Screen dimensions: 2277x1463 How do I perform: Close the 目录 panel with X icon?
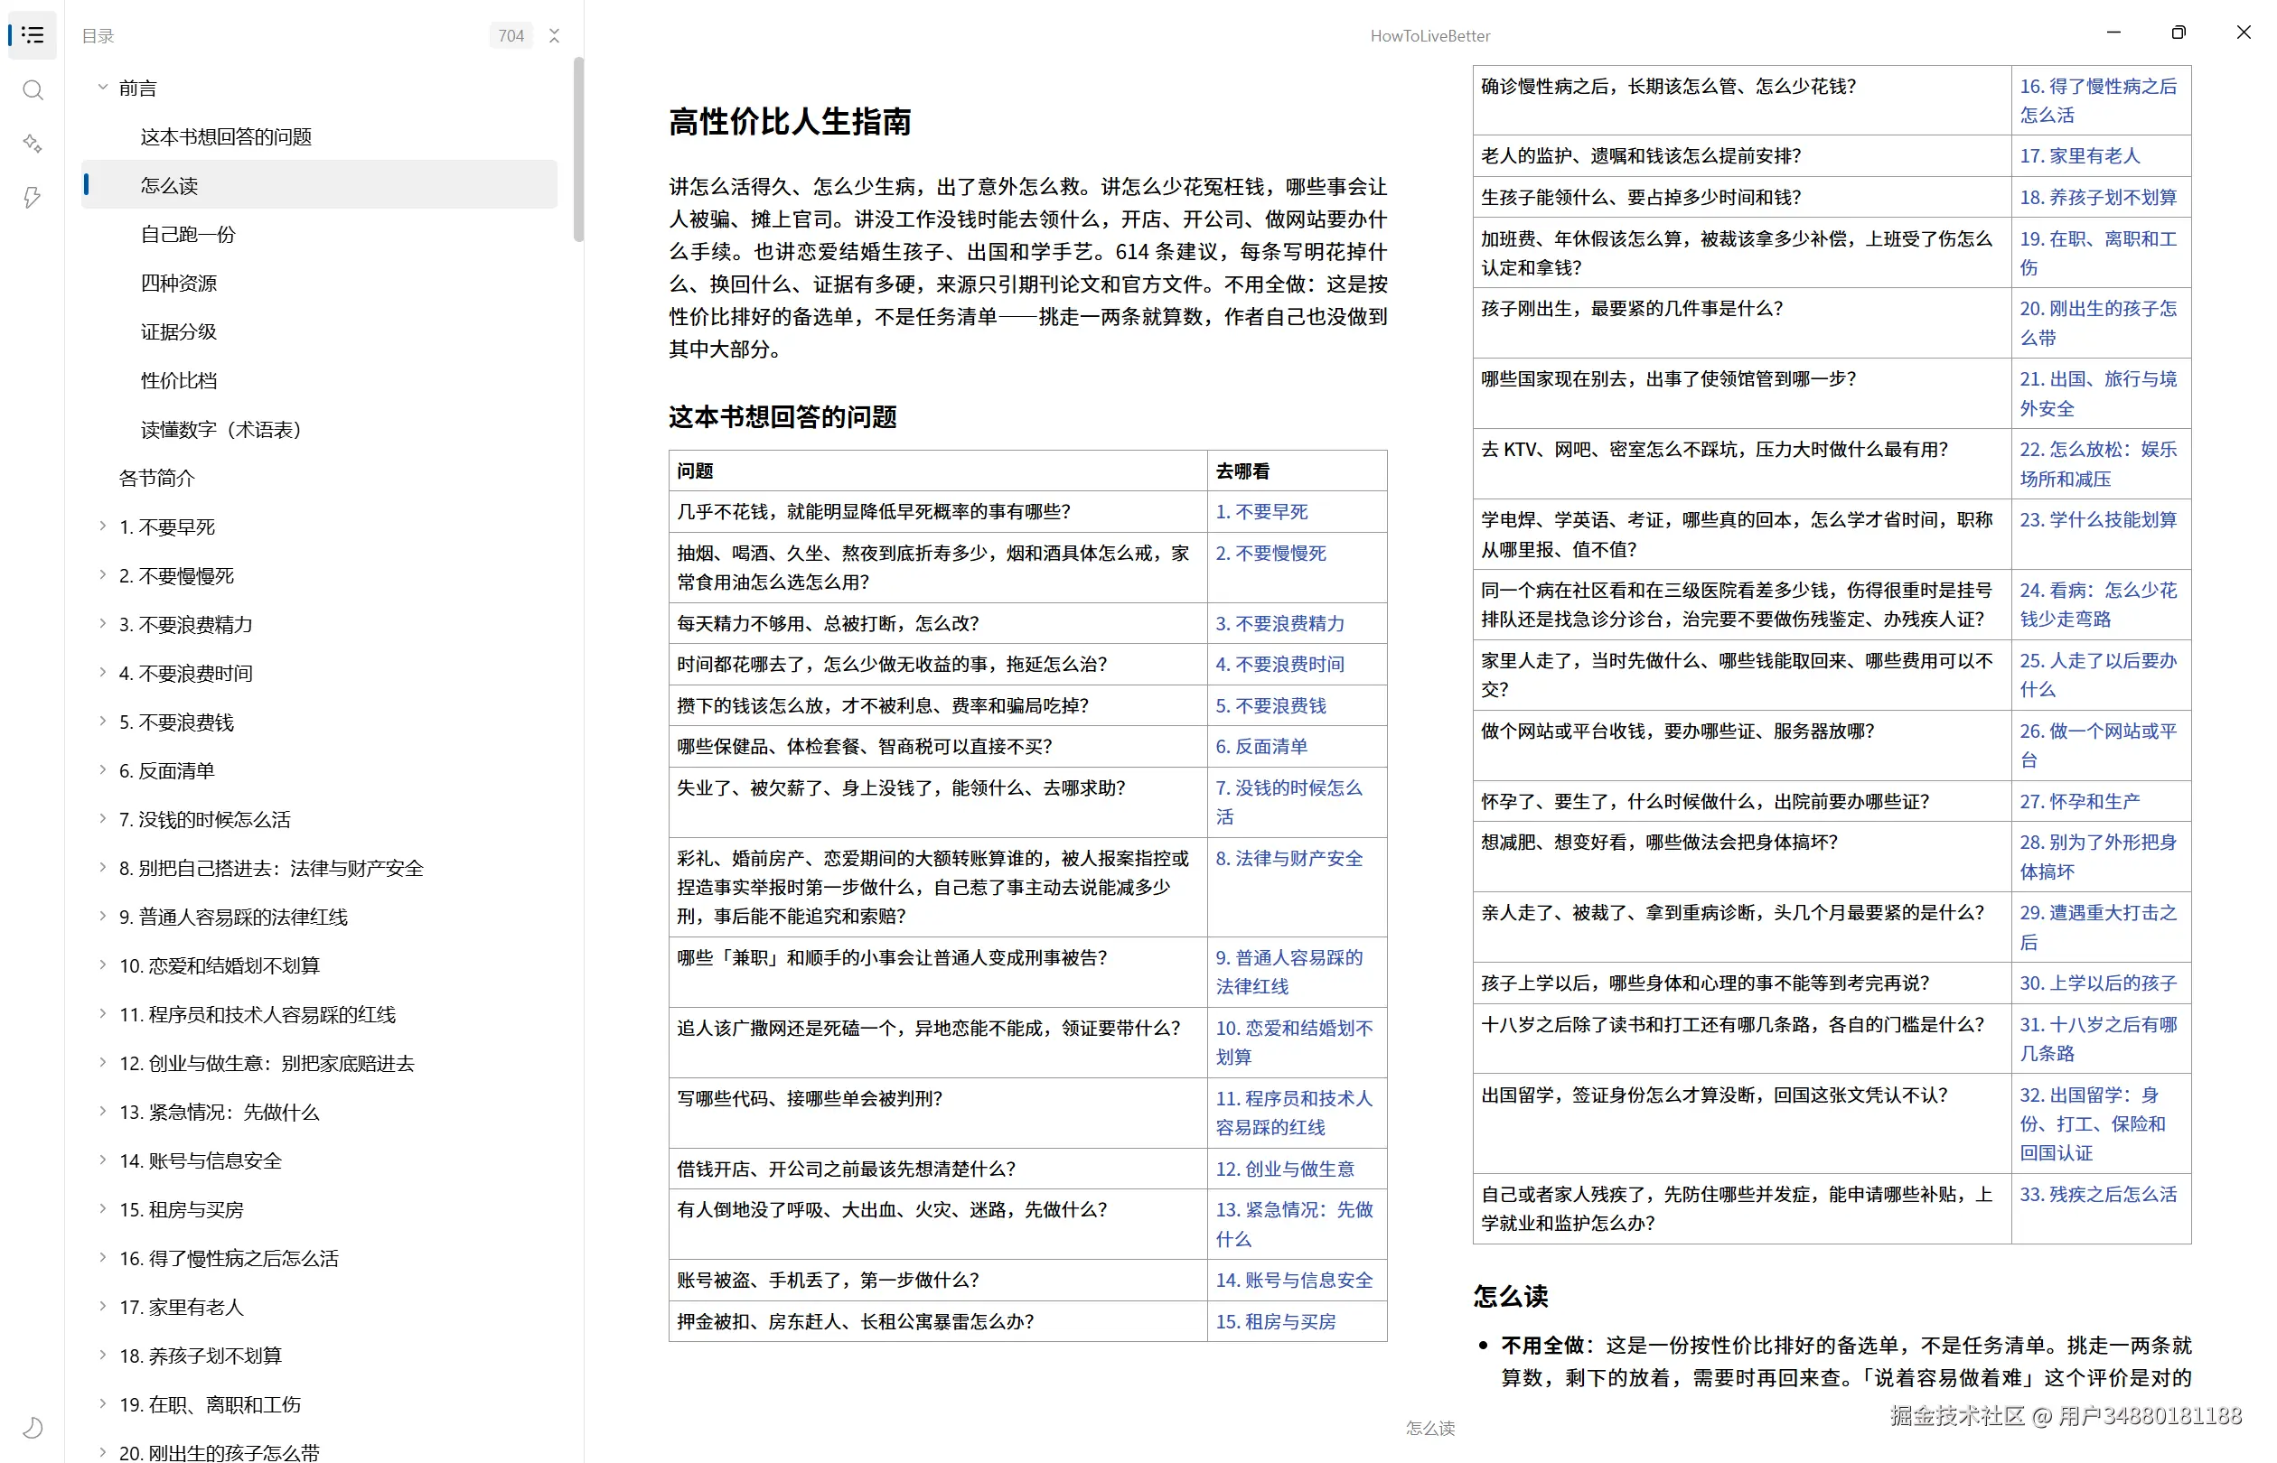pos(554,36)
